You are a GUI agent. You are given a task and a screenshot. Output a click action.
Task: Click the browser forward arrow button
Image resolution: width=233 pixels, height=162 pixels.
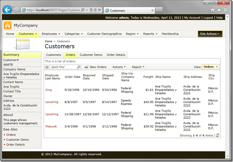pos(16,10)
